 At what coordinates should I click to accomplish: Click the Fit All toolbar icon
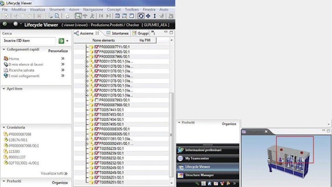[x=117, y=16]
